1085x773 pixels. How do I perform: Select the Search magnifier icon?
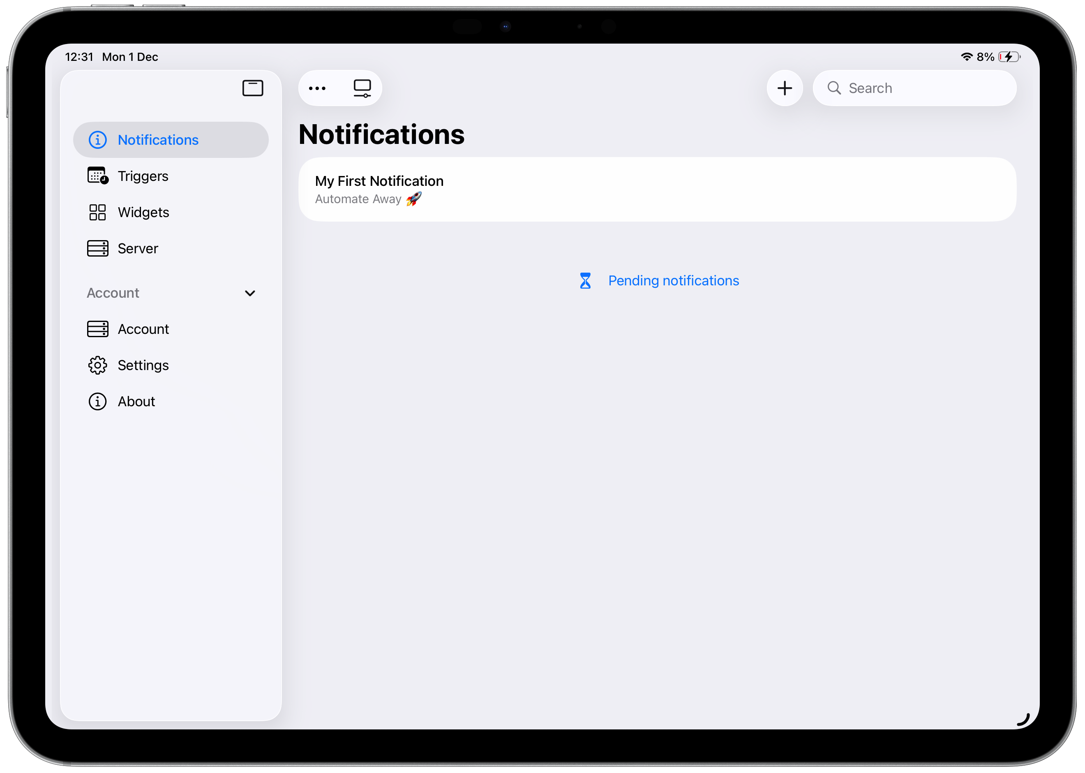(x=834, y=88)
